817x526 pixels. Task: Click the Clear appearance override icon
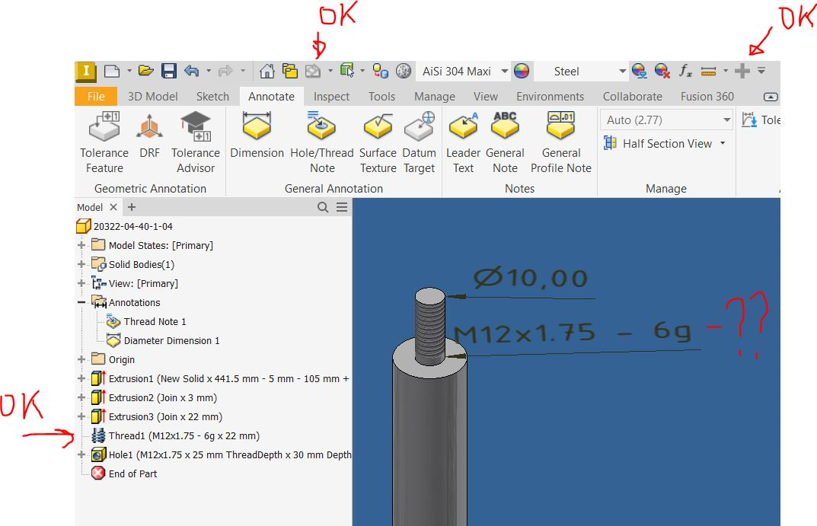click(x=662, y=71)
